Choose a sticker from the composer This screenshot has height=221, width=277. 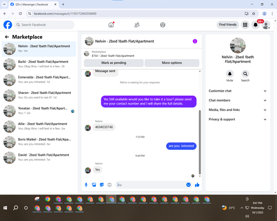[x=102, y=185]
